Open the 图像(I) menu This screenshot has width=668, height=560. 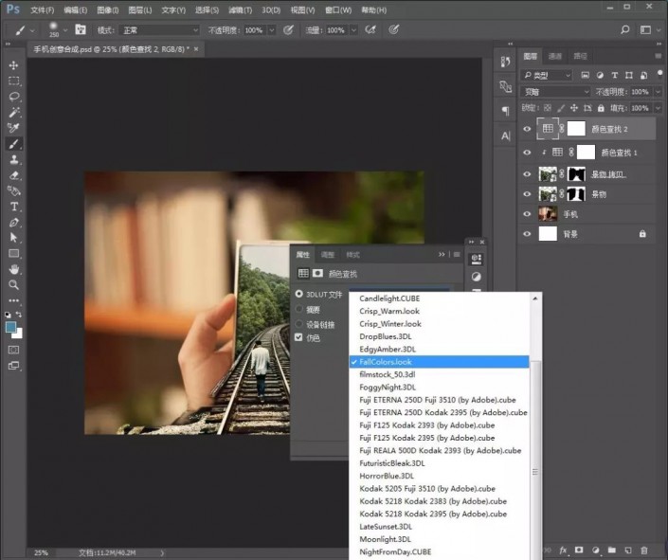coord(108,9)
